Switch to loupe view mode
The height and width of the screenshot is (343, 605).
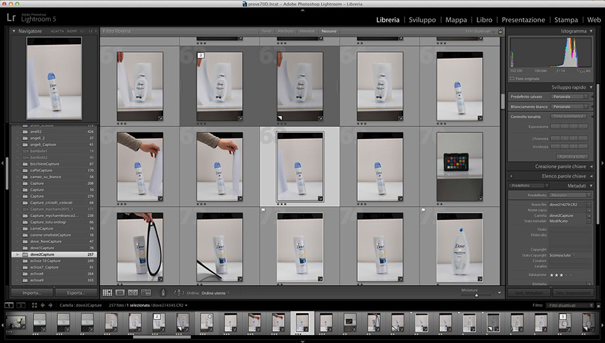[x=120, y=293]
